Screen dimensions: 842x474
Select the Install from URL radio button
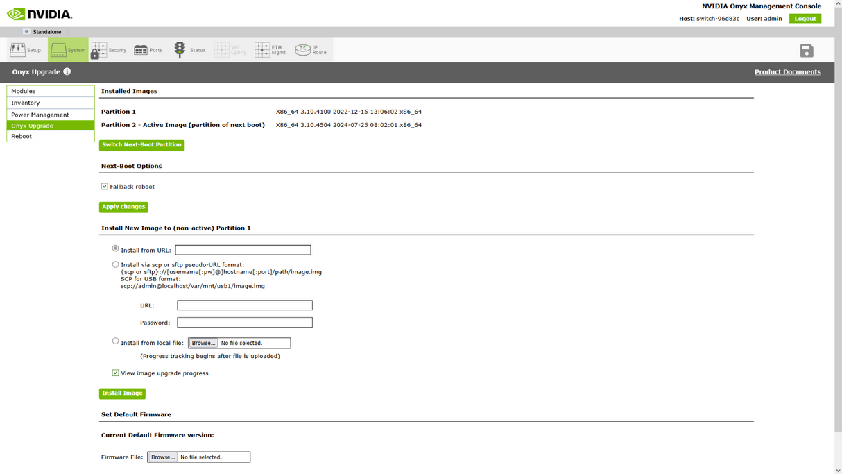(116, 248)
